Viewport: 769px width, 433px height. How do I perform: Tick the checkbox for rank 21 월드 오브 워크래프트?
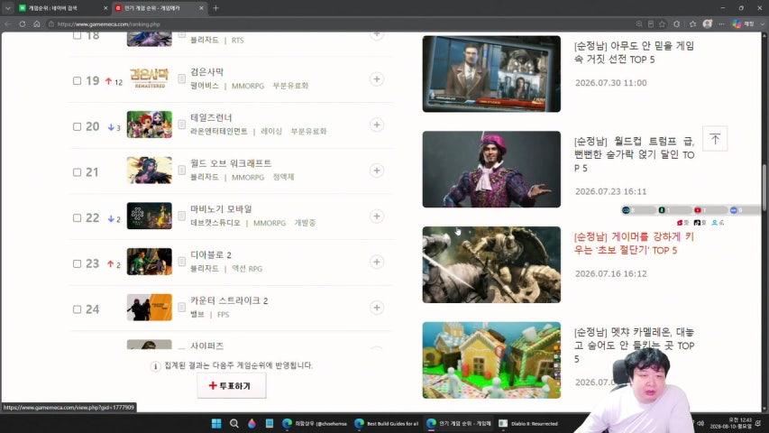(77, 172)
